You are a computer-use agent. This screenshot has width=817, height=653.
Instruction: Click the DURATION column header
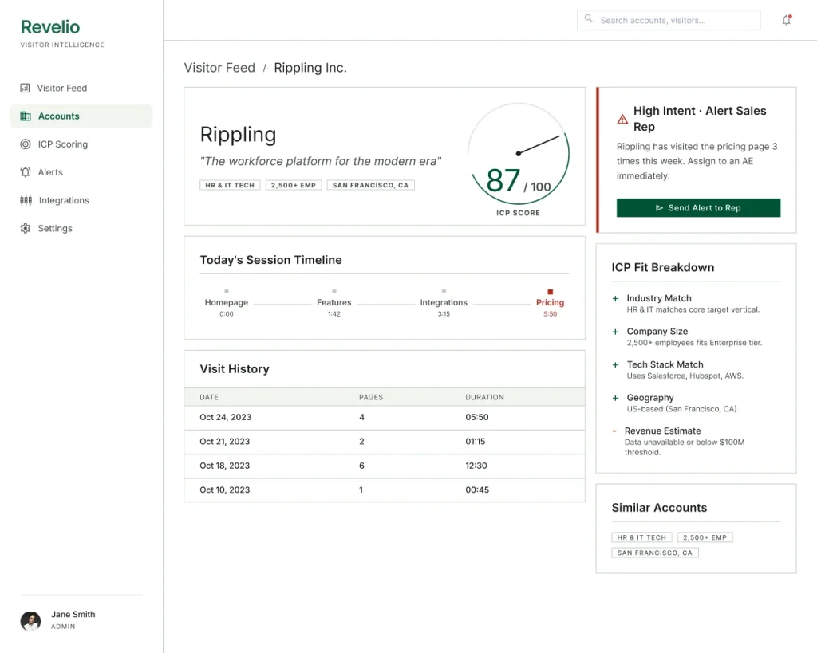point(484,397)
